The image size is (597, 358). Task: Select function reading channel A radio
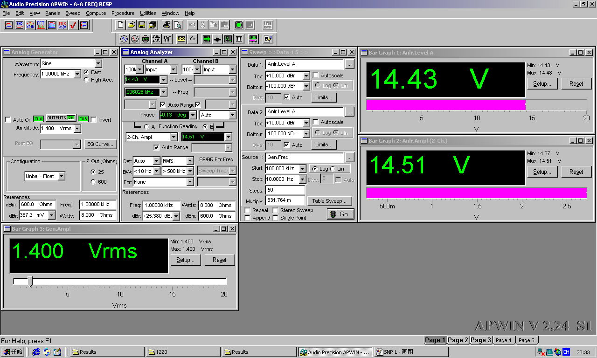tap(146, 127)
